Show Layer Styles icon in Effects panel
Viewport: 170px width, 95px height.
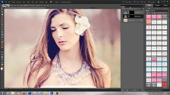(x=150, y=13)
